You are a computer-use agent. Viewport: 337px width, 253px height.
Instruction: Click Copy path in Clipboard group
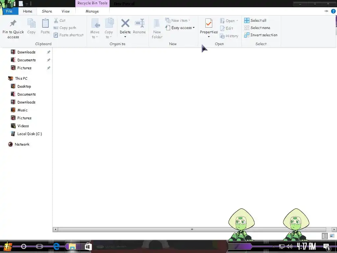(x=65, y=28)
